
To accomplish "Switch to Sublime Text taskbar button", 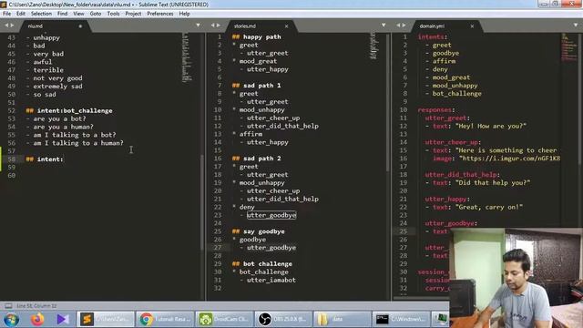I will tap(106, 320).
